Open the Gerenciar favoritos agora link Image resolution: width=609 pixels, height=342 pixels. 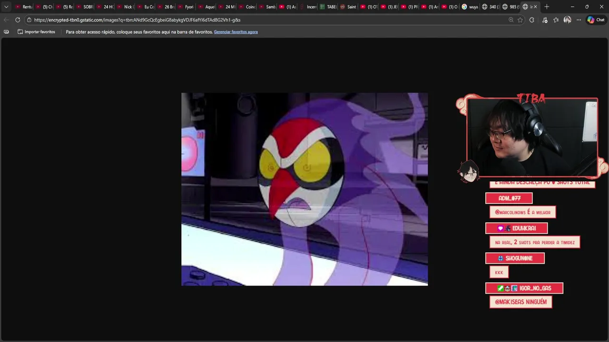[236, 32]
